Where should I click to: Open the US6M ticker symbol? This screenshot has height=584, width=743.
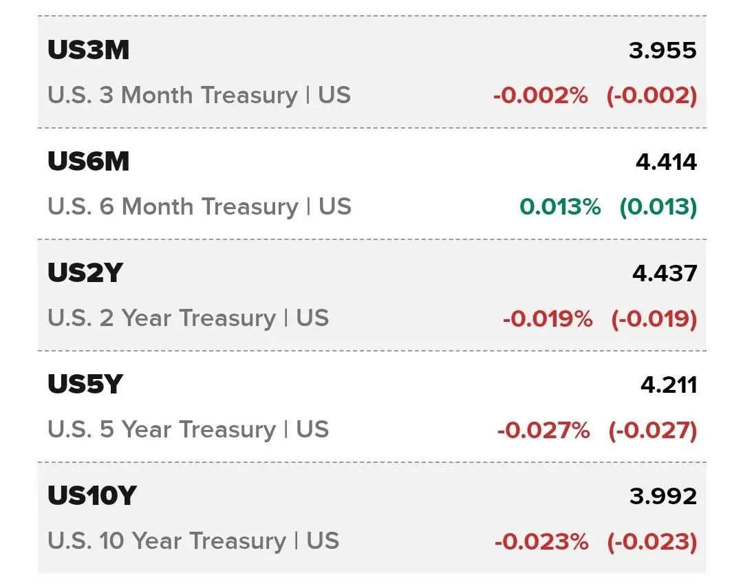pos(89,161)
